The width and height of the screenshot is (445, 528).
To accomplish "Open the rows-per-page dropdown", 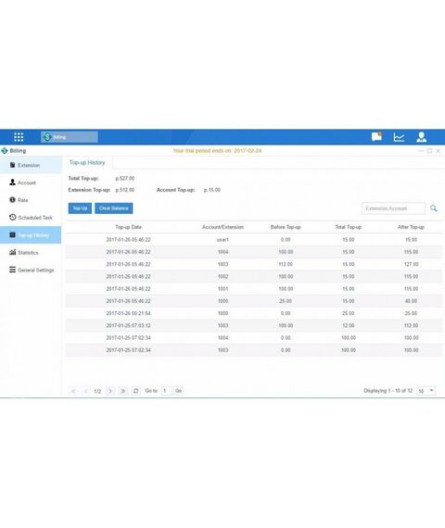I will click(x=426, y=391).
